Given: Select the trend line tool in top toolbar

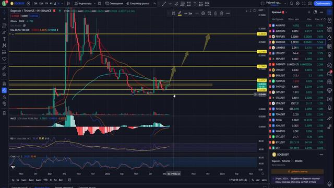Looking at the screenshot, I should [x=163, y=4].
